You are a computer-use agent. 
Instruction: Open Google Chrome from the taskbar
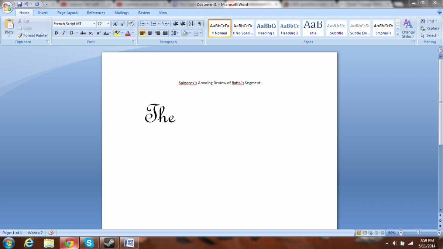click(x=69, y=242)
